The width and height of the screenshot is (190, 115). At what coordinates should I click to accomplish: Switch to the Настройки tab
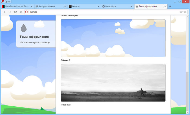[117, 6]
